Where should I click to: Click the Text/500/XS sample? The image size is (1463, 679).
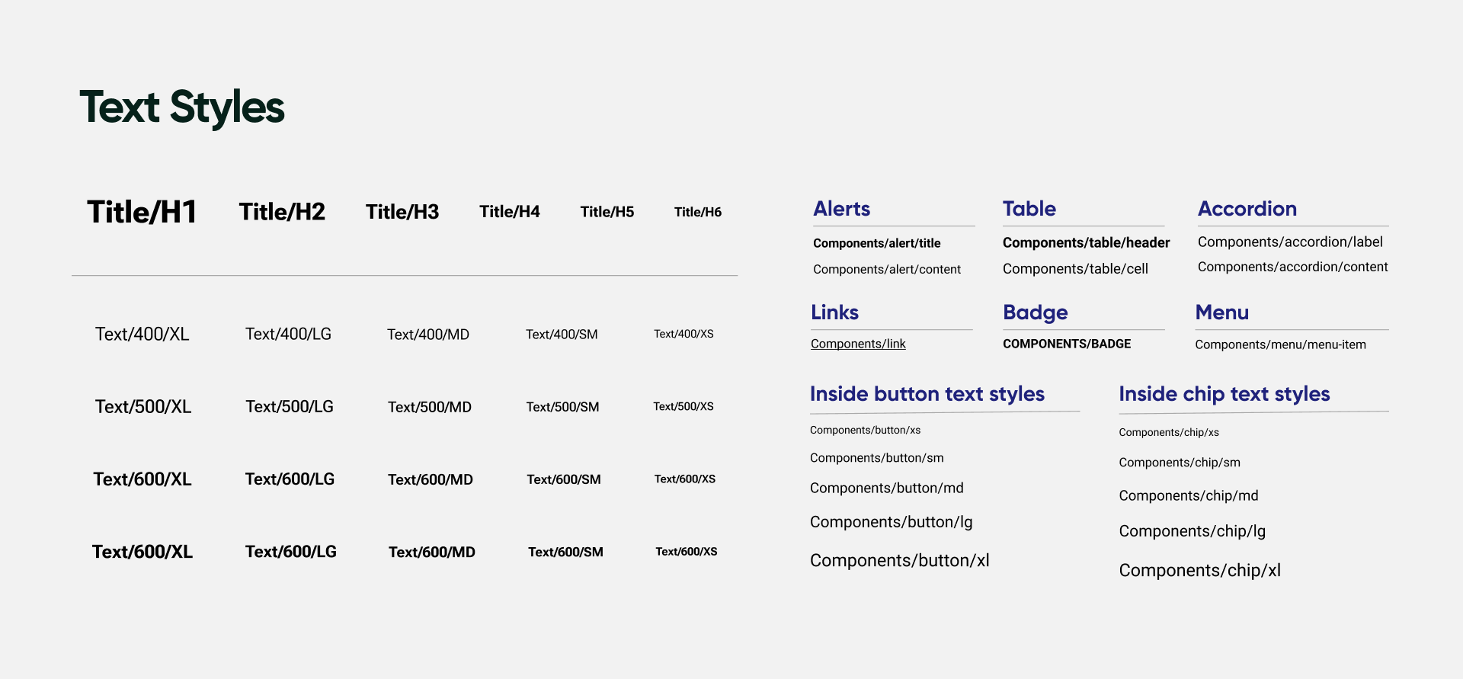[x=683, y=406]
